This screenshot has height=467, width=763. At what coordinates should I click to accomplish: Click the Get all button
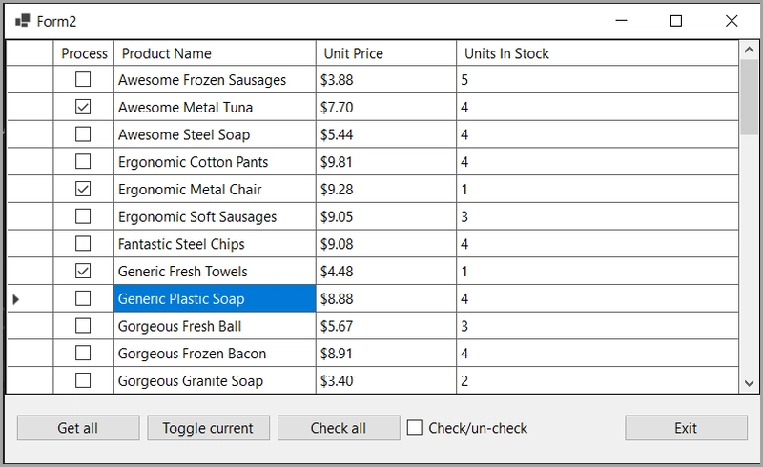point(78,428)
